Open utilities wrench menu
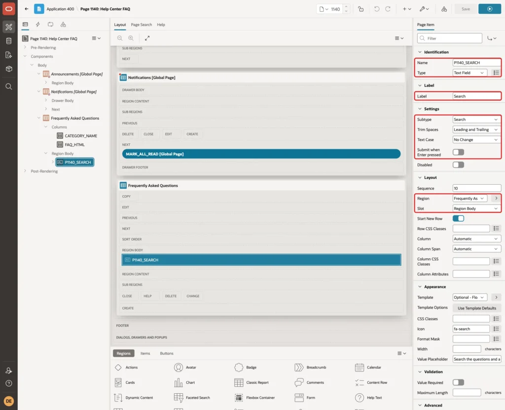 tap(424, 9)
